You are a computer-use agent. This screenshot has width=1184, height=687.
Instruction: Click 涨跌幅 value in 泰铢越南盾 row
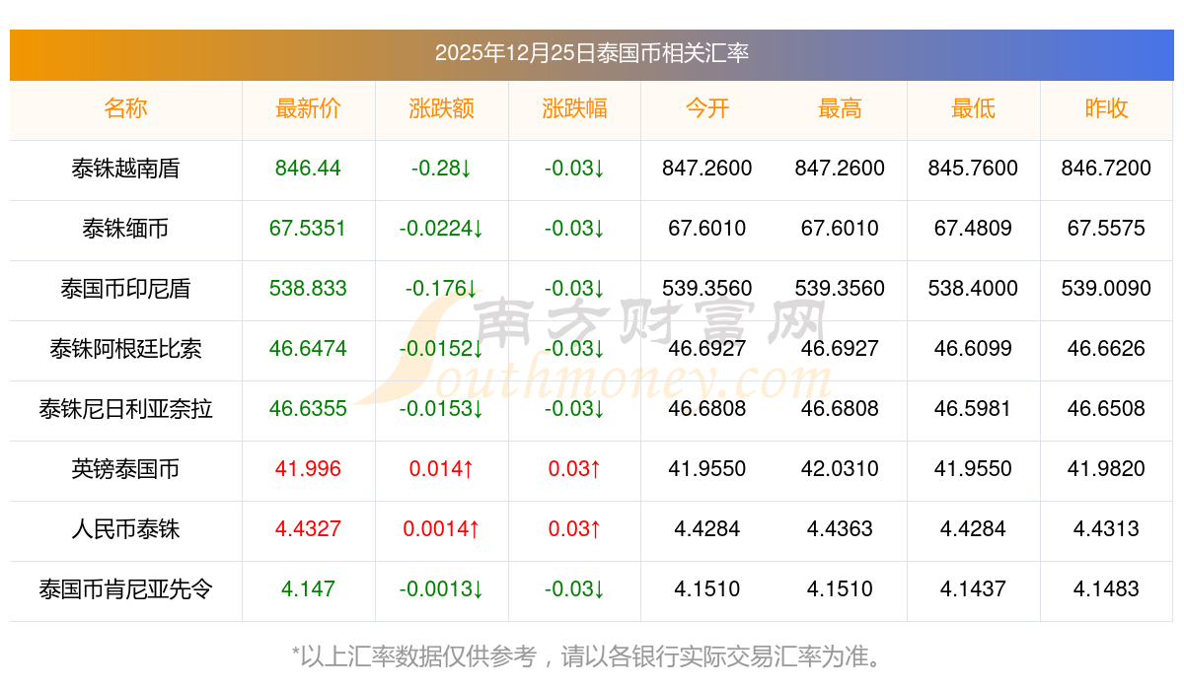coord(574,169)
